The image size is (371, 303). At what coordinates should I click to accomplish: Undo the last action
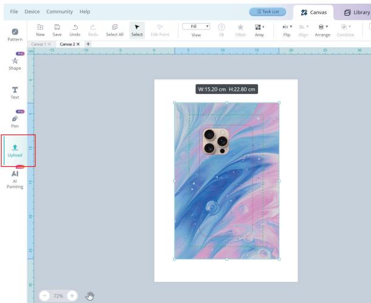tap(75, 30)
